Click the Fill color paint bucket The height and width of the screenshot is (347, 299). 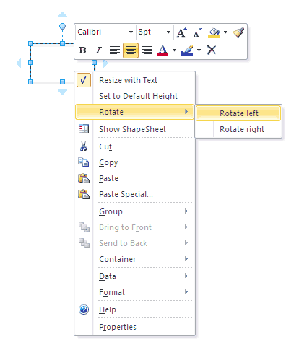(214, 32)
